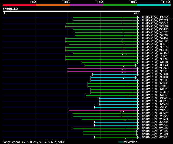Viewport: 173px width, 144px height.
Task: Select the UniRef100_B9HHM6 hit name
Action: click(x=155, y=59)
